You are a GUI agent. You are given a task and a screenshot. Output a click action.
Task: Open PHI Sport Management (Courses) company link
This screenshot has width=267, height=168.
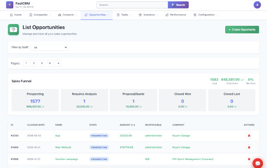pos(193,159)
